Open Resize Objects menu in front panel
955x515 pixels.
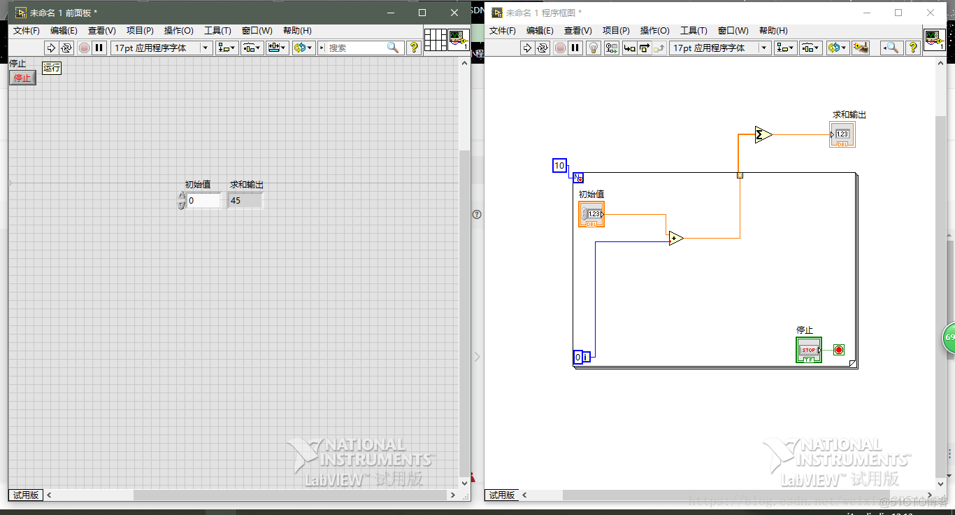tap(278, 48)
